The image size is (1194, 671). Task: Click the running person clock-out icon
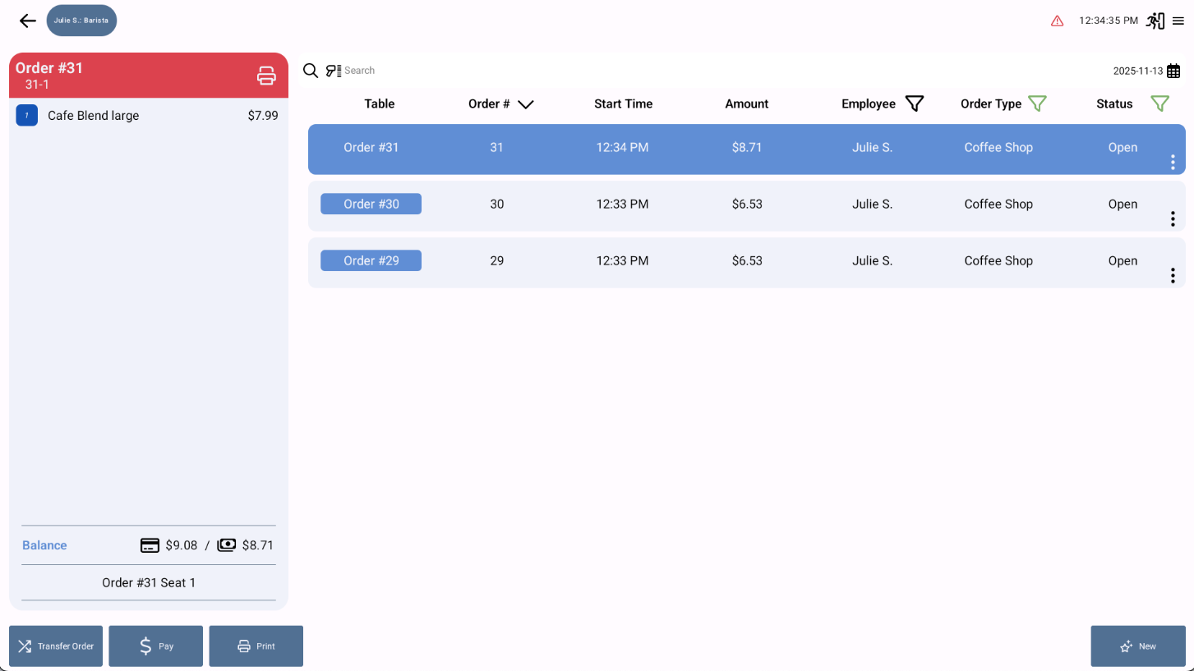[x=1155, y=21]
